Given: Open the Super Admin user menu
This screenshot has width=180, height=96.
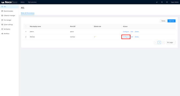Looking at the screenshot, I should (175, 2).
